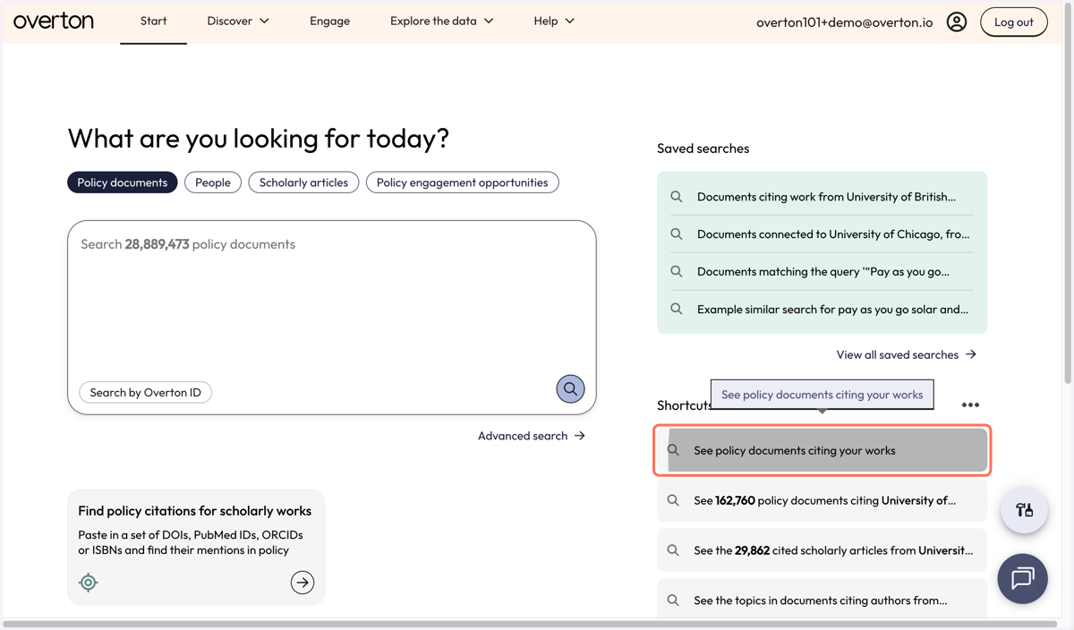Open the user account profile icon
Screen dimensions: 1074x630
coord(957,21)
